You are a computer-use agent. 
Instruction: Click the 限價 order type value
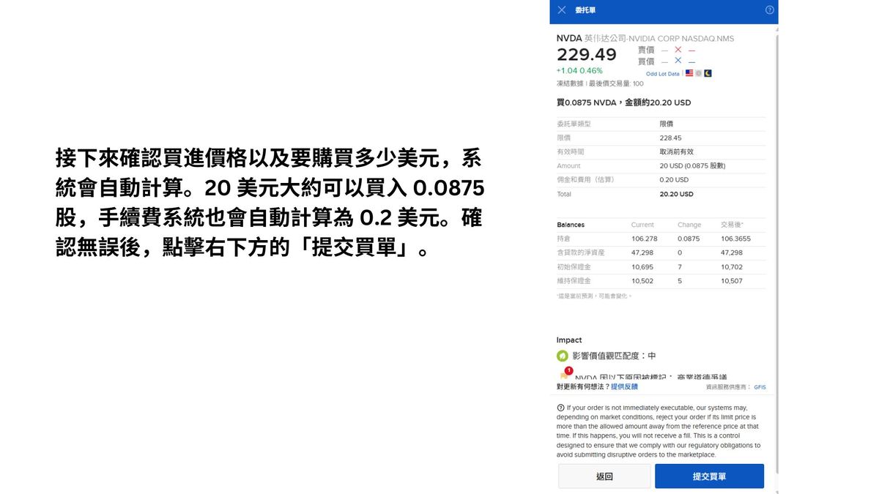[x=666, y=124]
